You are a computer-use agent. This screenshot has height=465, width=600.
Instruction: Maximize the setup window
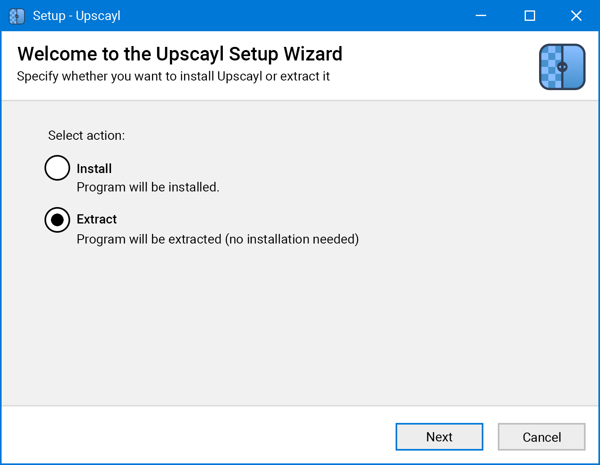pyautogui.click(x=529, y=16)
